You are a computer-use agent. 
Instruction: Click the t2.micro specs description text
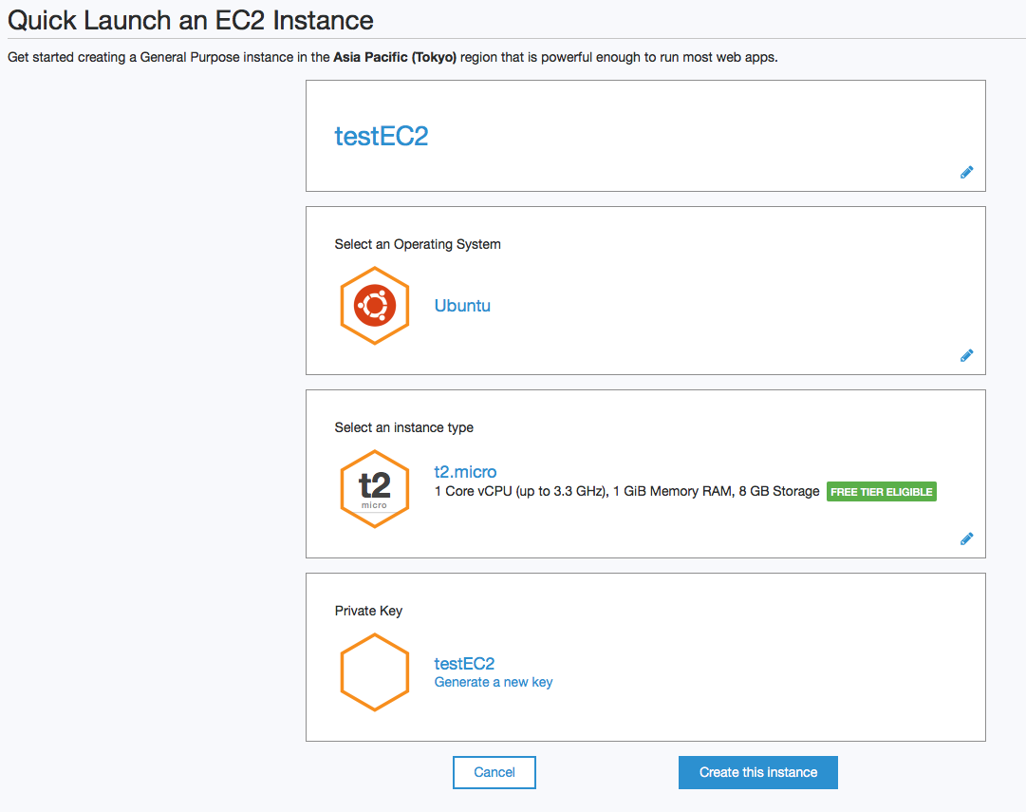click(626, 491)
